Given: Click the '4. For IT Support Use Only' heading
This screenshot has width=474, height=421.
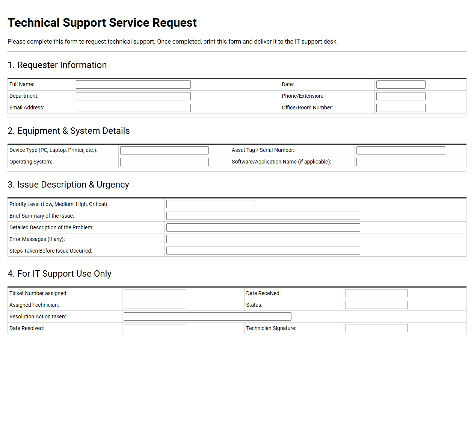Looking at the screenshot, I should coord(59,274).
